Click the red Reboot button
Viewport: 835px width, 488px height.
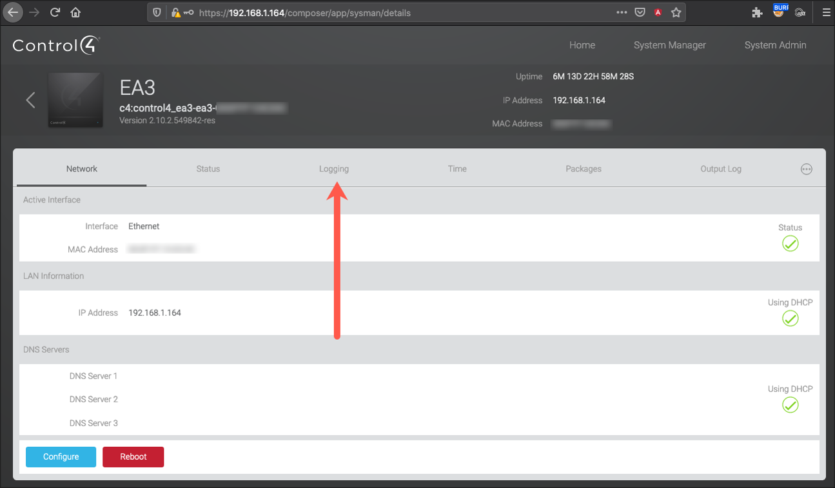click(133, 456)
